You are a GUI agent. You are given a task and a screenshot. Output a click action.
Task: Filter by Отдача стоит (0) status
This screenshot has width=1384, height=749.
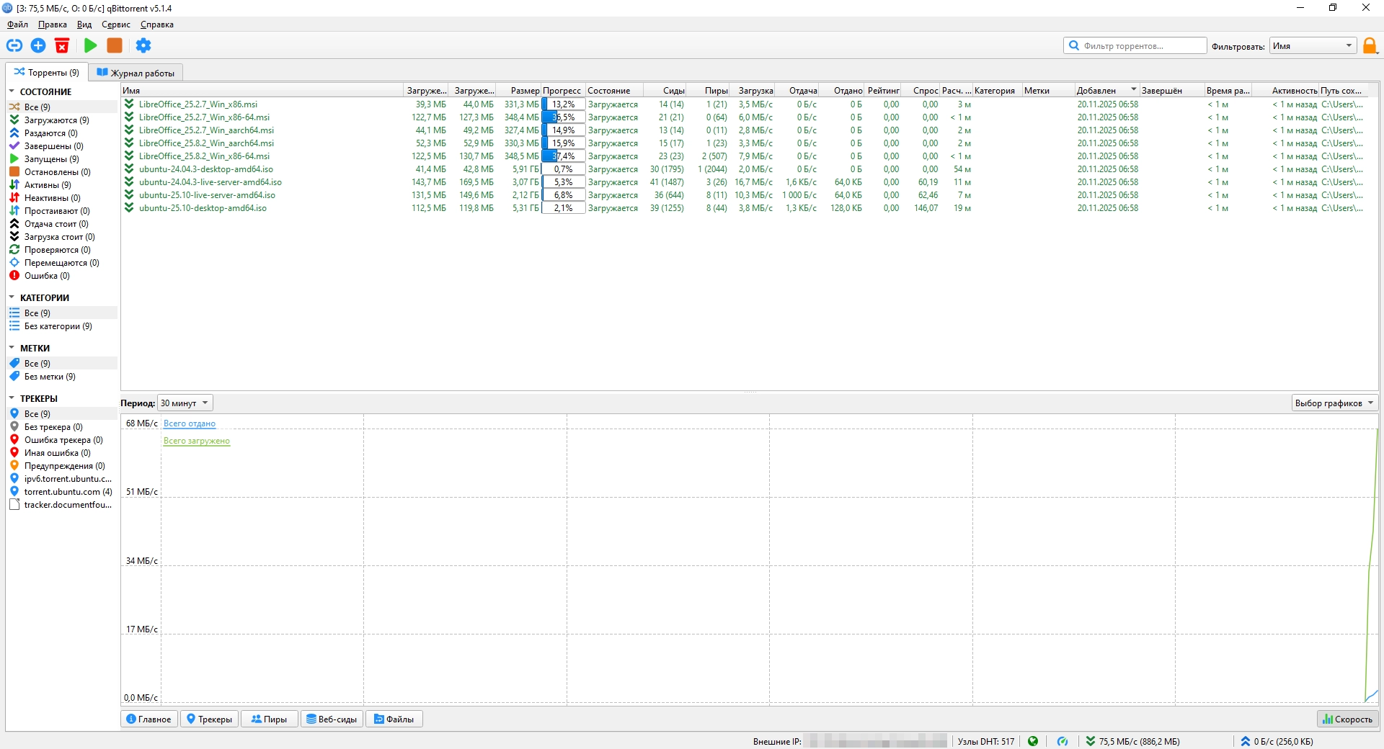[56, 224]
